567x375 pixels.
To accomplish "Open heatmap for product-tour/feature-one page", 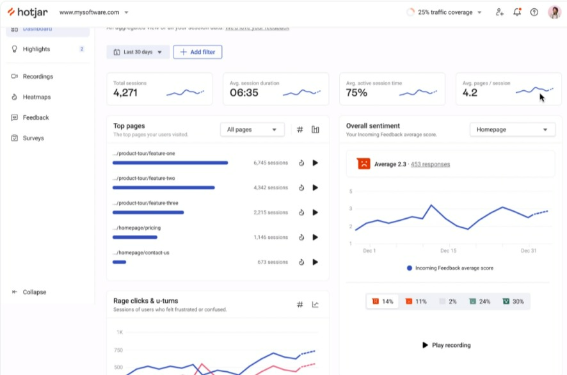I will tap(301, 163).
